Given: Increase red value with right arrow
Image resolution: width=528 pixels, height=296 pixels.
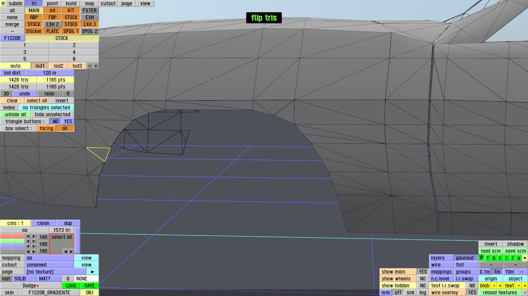Looking at the screenshot, I should coord(34,237).
